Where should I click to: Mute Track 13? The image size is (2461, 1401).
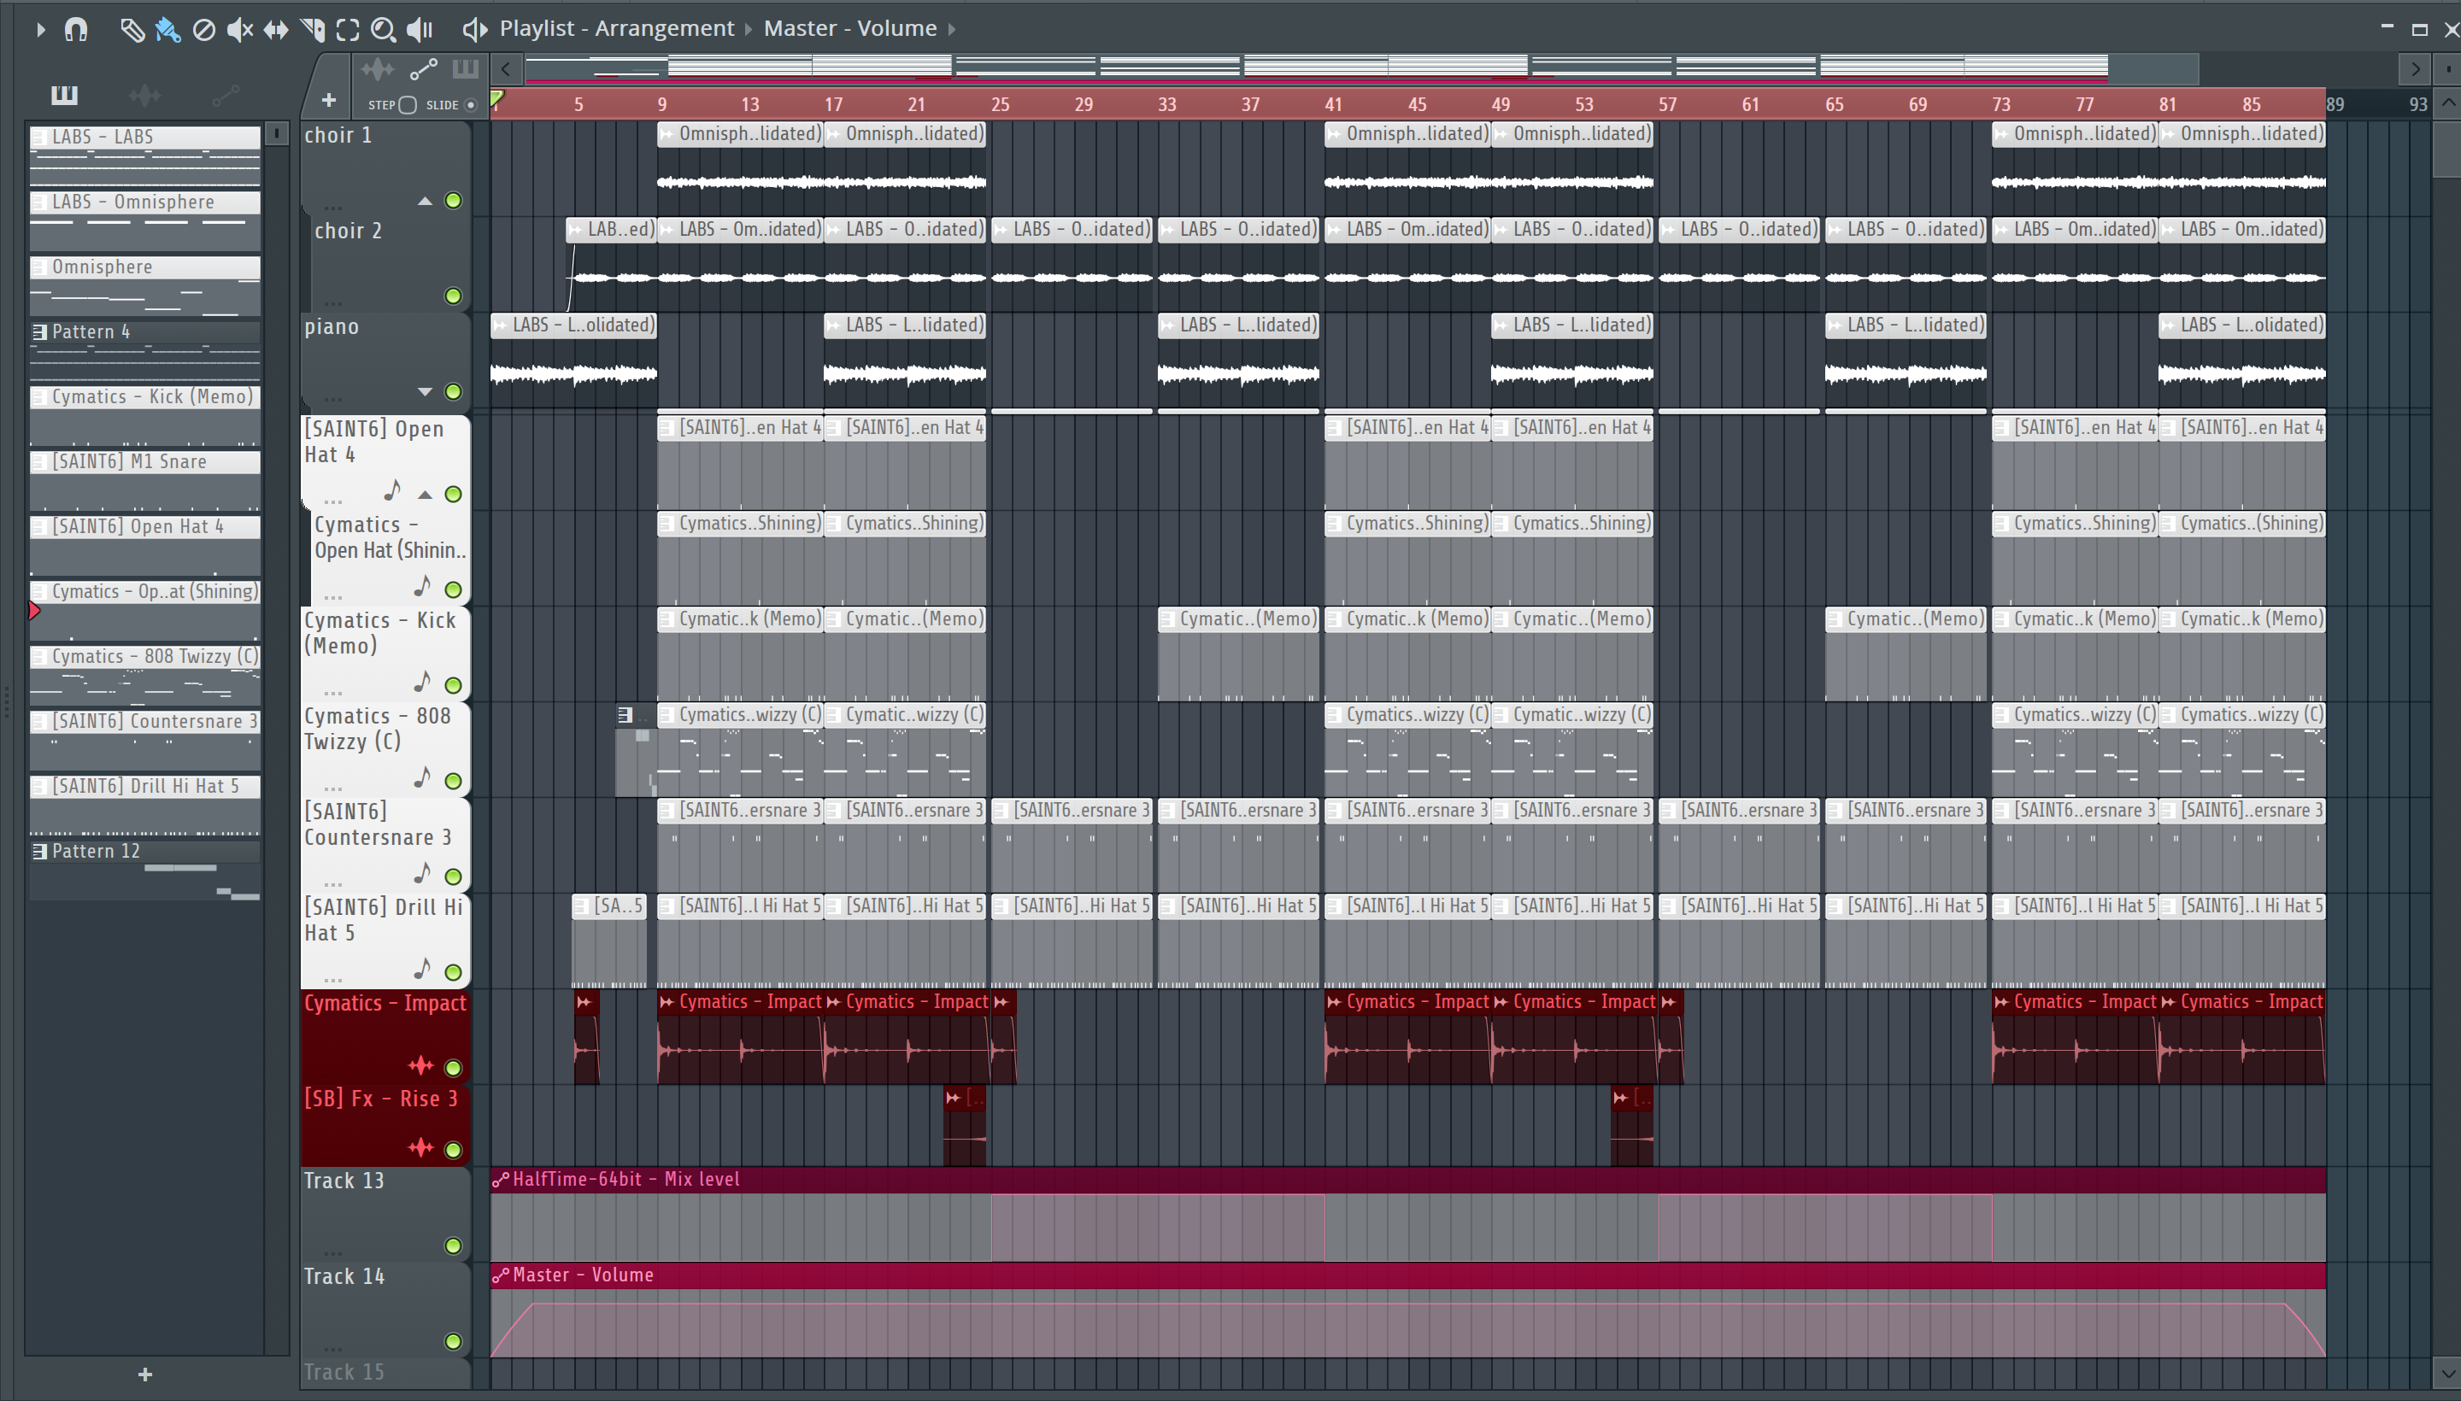pos(453,1247)
